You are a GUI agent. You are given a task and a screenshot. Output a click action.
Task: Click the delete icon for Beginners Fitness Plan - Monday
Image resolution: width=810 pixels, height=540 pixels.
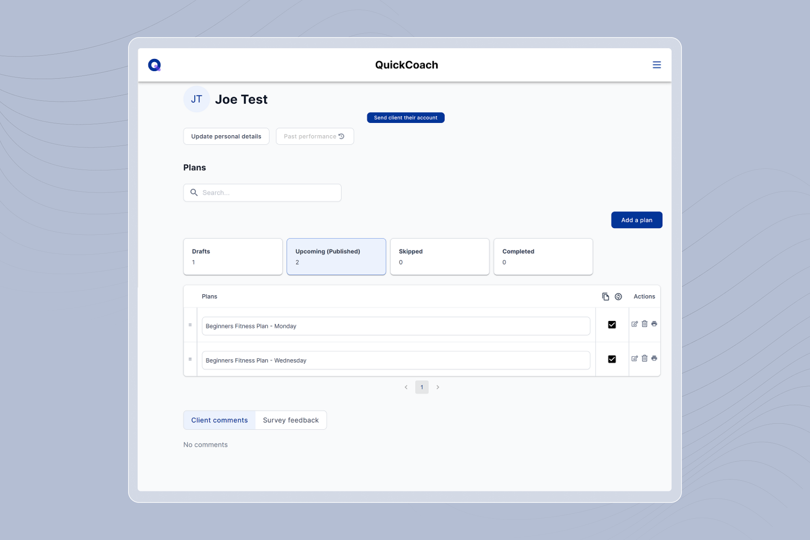(644, 324)
